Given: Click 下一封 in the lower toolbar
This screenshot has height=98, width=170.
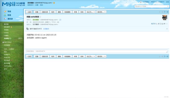Looking at the screenshot, I should click(x=166, y=56).
